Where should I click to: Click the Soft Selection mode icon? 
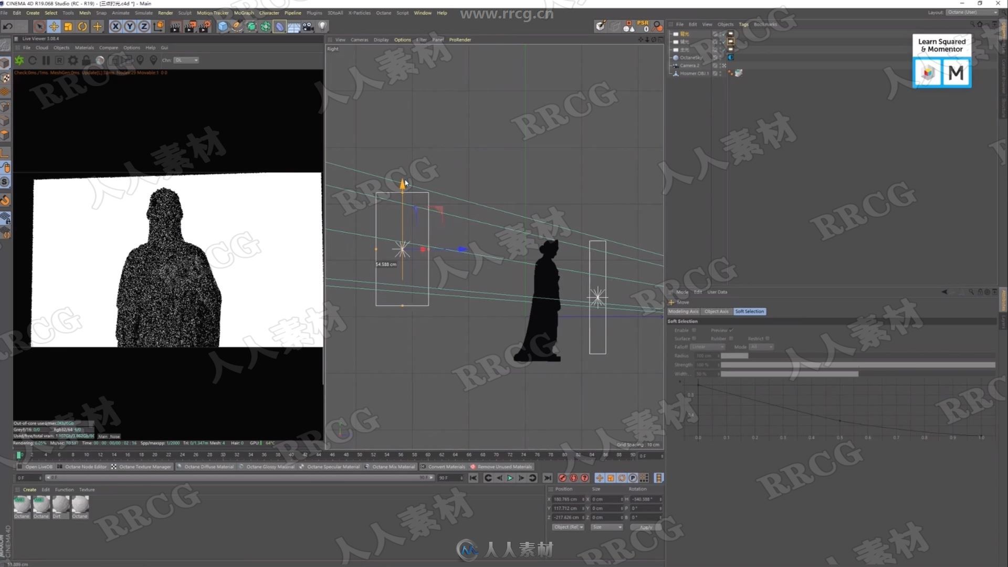click(749, 311)
